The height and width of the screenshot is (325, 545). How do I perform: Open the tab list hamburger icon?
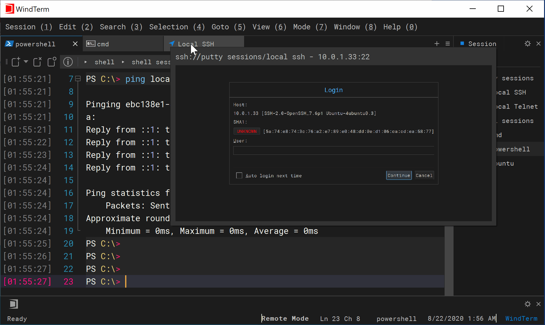click(x=448, y=44)
